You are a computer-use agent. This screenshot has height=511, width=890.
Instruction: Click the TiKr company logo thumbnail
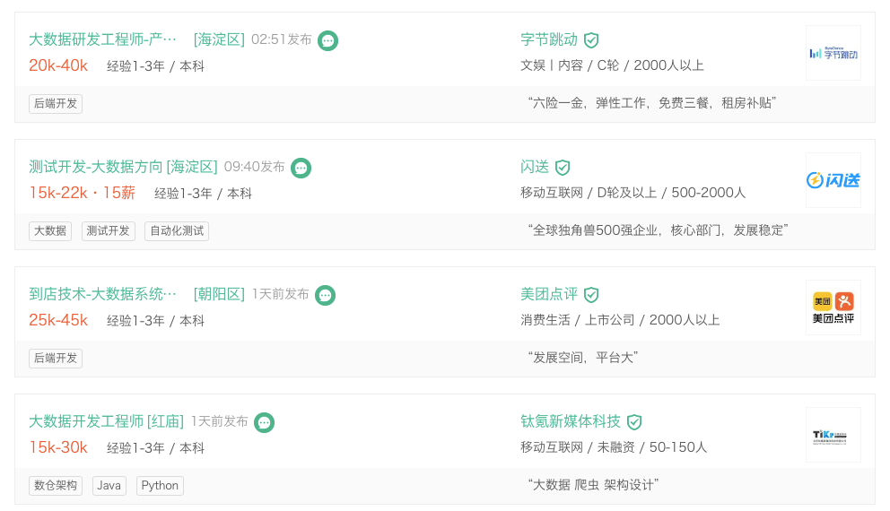coord(833,435)
